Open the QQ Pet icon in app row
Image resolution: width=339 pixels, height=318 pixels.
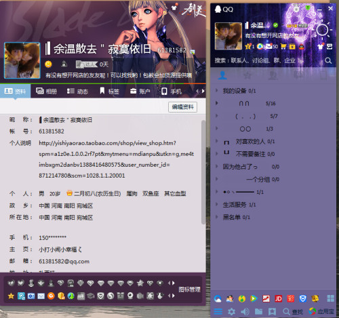coord(315,299)
